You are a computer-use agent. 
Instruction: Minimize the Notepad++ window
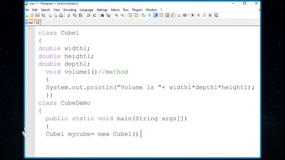233,4
